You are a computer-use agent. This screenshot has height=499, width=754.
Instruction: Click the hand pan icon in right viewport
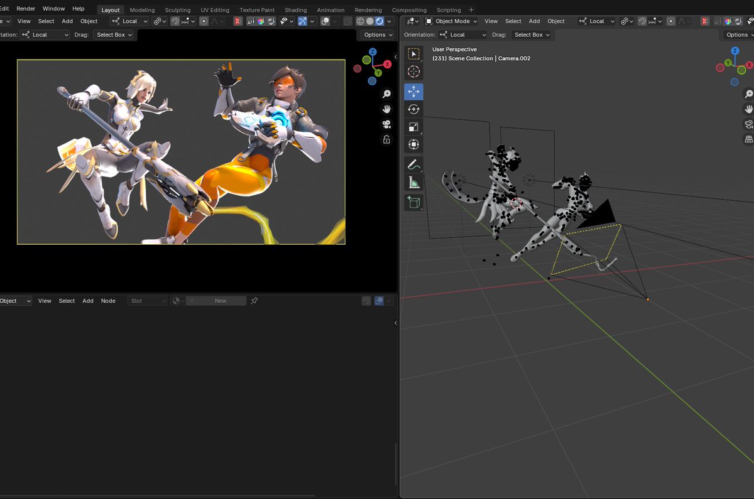pyautogui.click(x=748, y=109)
